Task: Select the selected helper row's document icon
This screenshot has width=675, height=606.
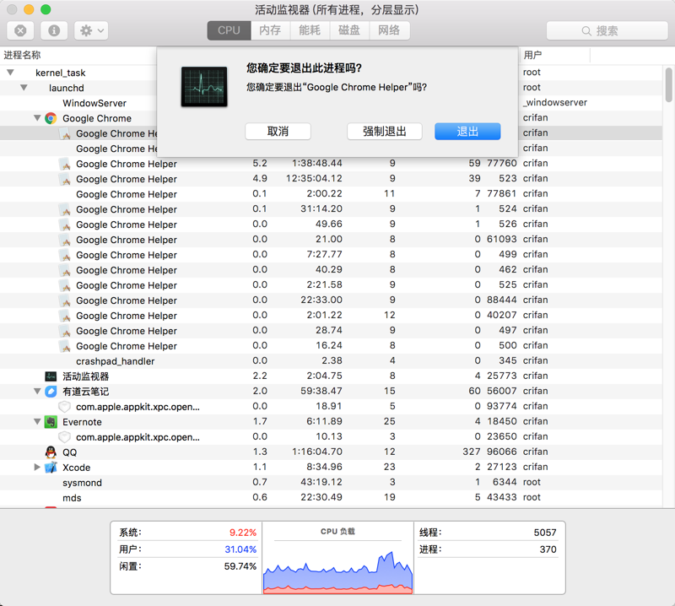Action: tap(65, 133)
